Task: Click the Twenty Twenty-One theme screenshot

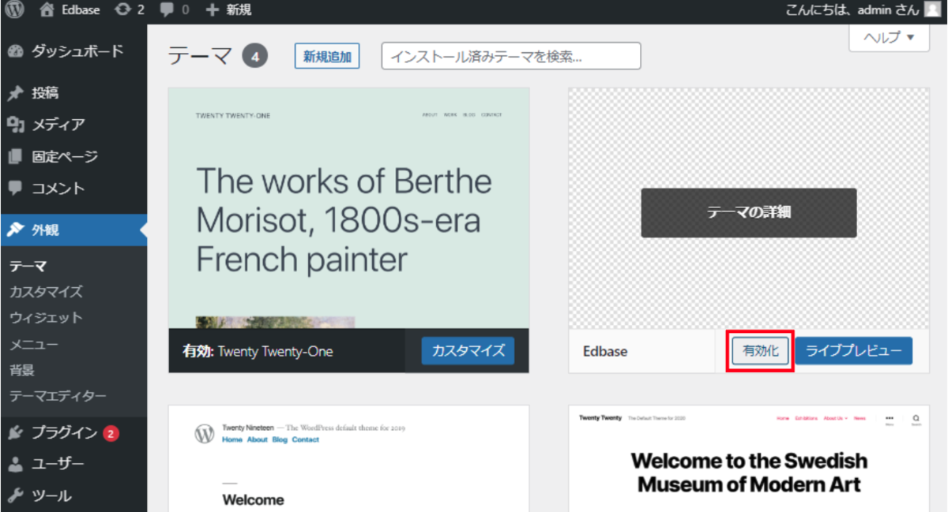Action: [x=349, y=207]
